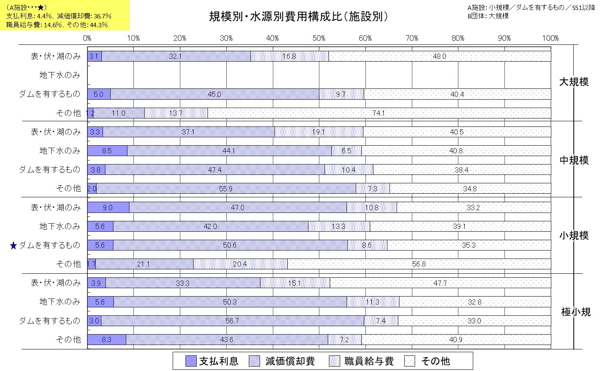Click the 100% axis label

pyautogui.click(x=550, y=38)
